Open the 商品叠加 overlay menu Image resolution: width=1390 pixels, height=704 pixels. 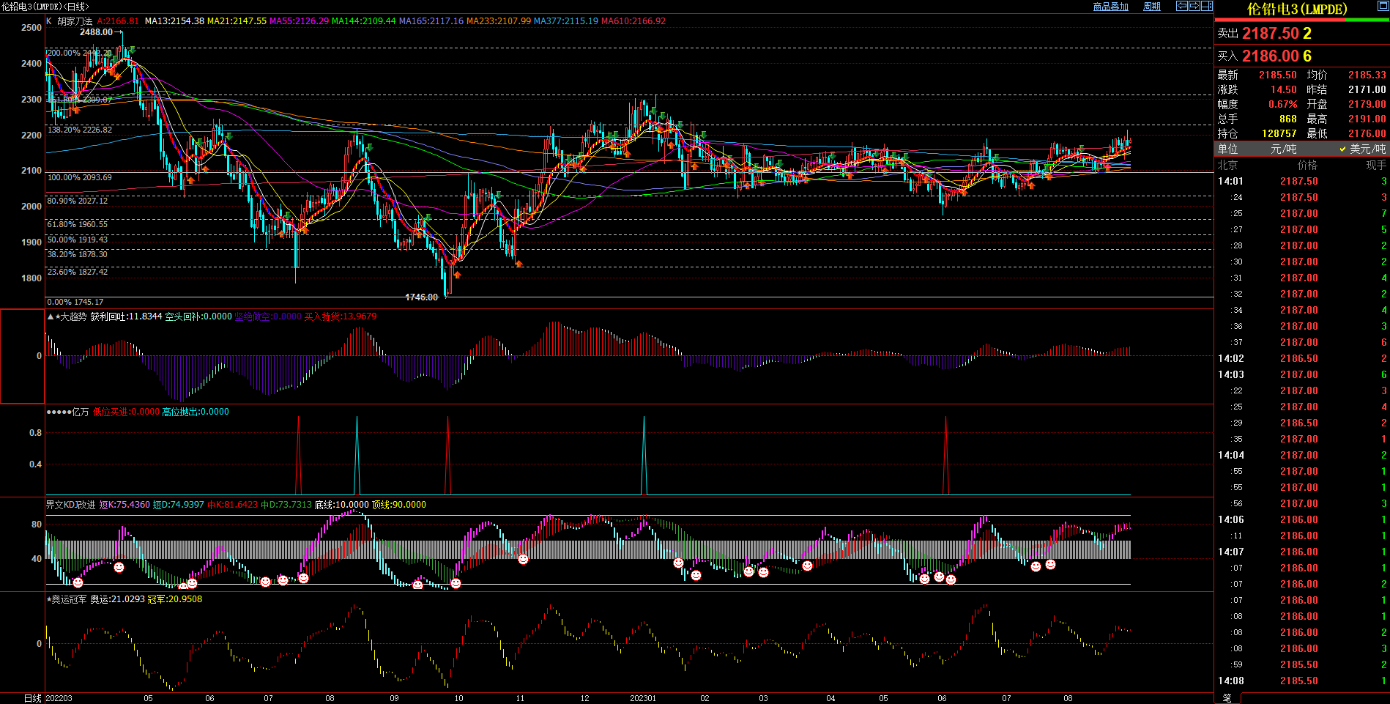[x=1110, y=7]
